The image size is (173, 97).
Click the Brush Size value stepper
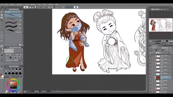click(19, 54)
